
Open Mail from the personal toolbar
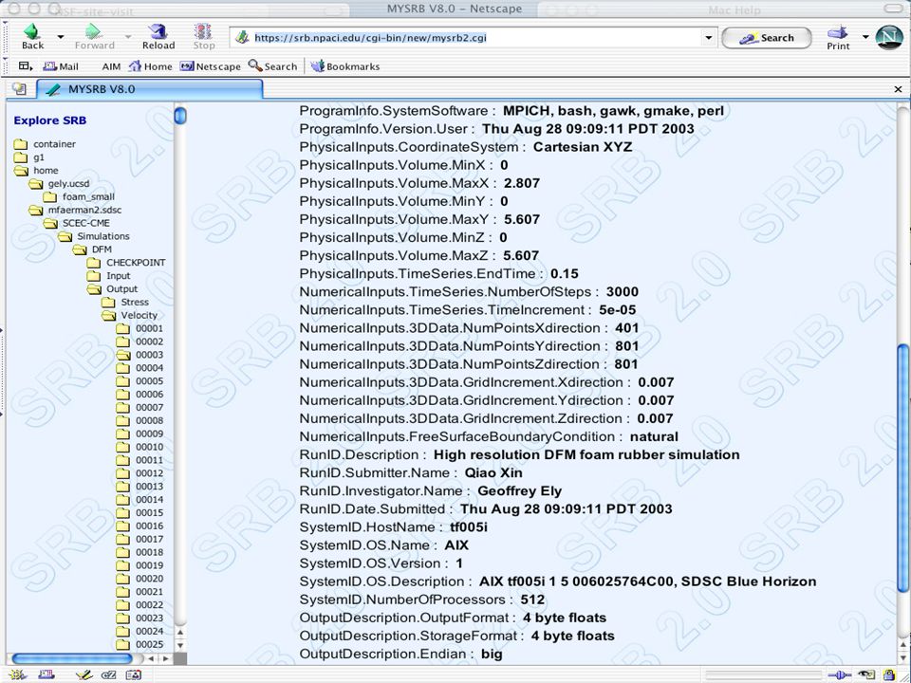click(61, 66)
